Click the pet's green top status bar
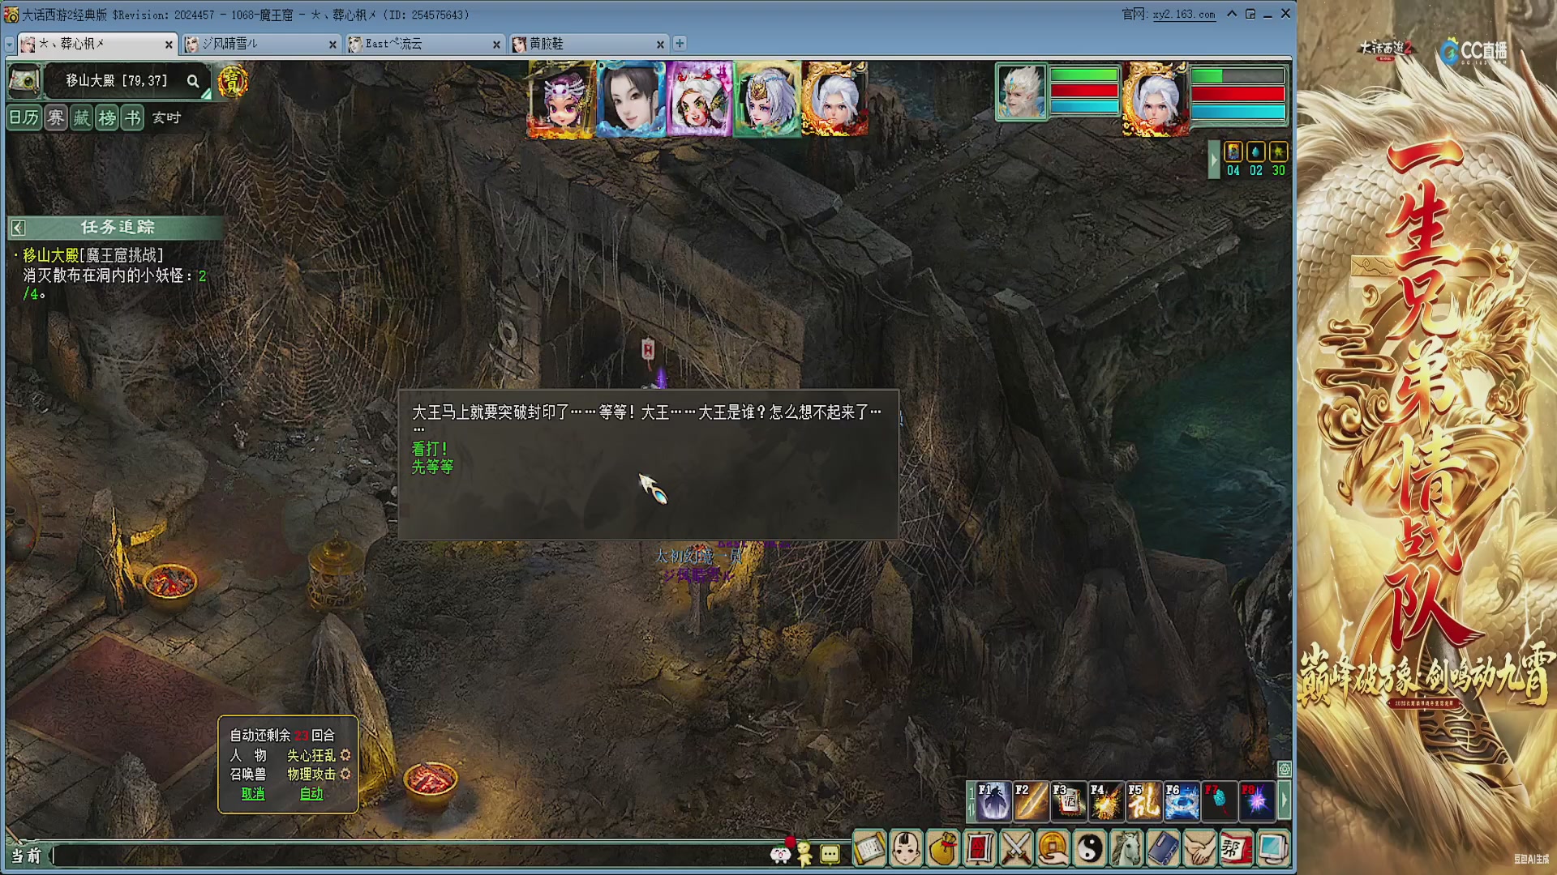The height and width of the screenshot is (875, 1557). coord(1084,75)
